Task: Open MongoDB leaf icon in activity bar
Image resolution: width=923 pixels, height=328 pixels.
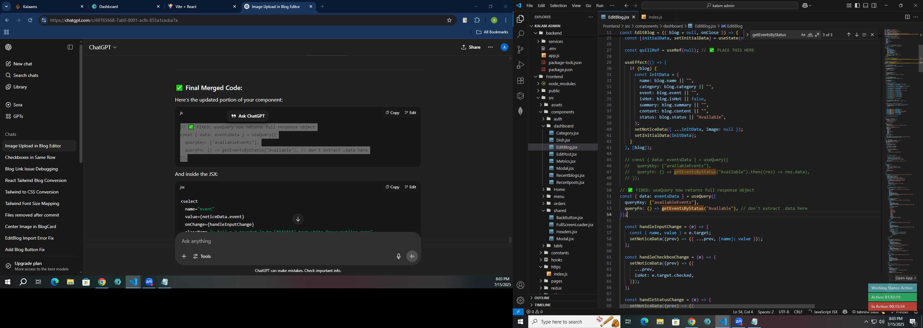Action: [520, 111]
